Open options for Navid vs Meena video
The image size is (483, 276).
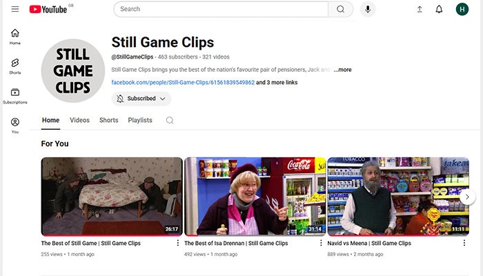point(464,243)
